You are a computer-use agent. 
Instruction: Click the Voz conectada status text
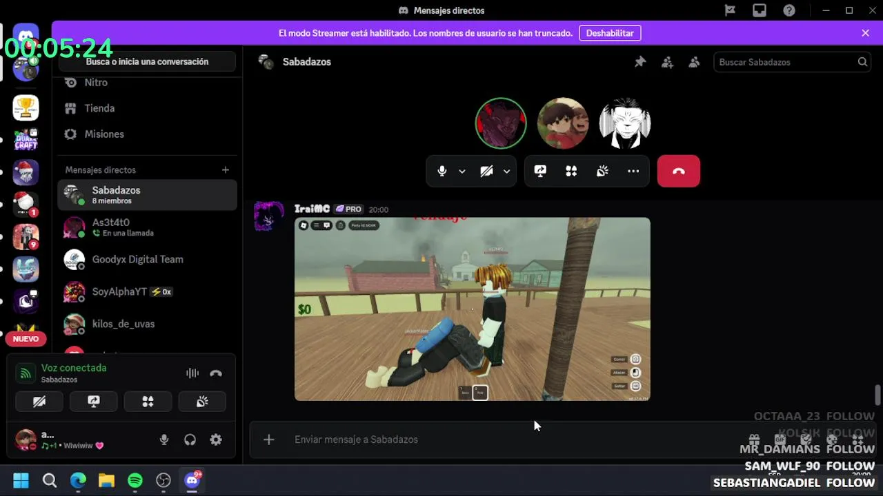click(x=74, y=368)
